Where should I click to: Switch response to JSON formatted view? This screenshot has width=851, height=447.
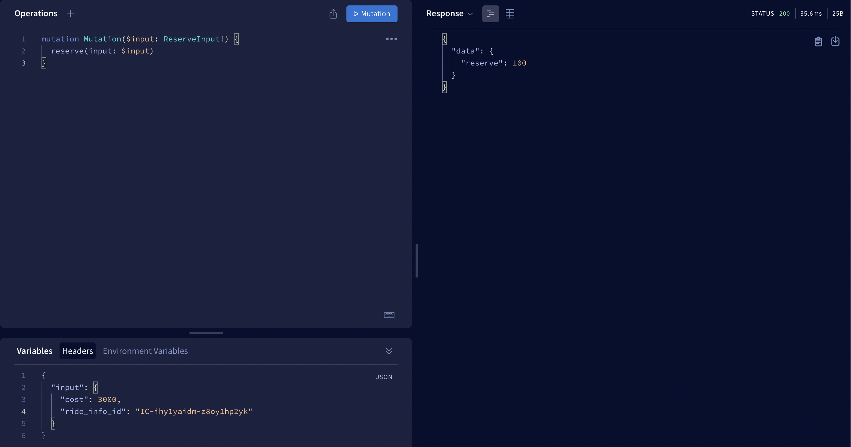[490, 14]
